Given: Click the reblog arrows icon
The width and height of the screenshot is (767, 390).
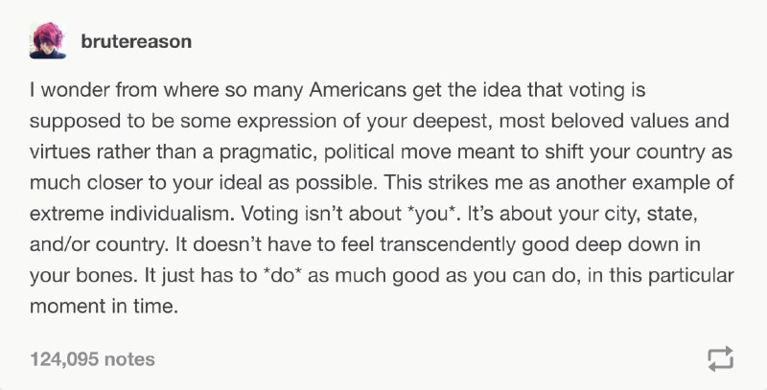Looking at the screenshot, I should pyautogui.click(x=721, y=359).
